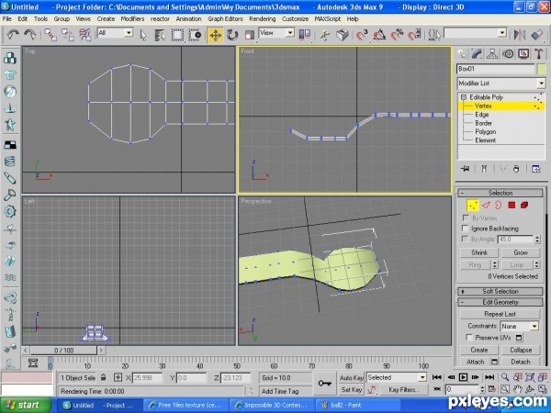Activate the Select Object arrow tool
Image resolution: width=551 pixels, height=413 pixels.
pyautogui.click(x=143, y=35)
